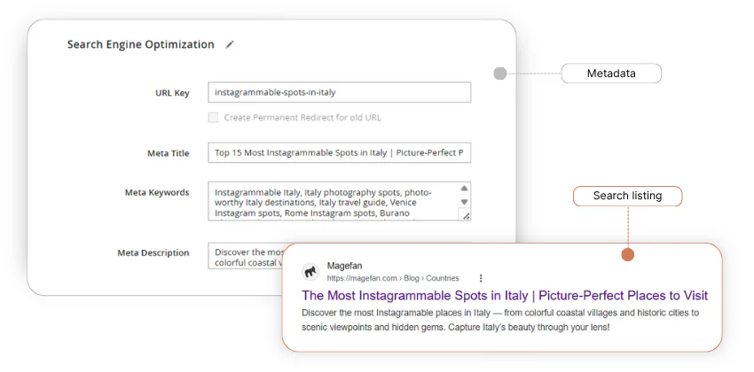Collapse the Search Engine Optimization section heading
The image size is (754, 372).
(x=140, y=44)
